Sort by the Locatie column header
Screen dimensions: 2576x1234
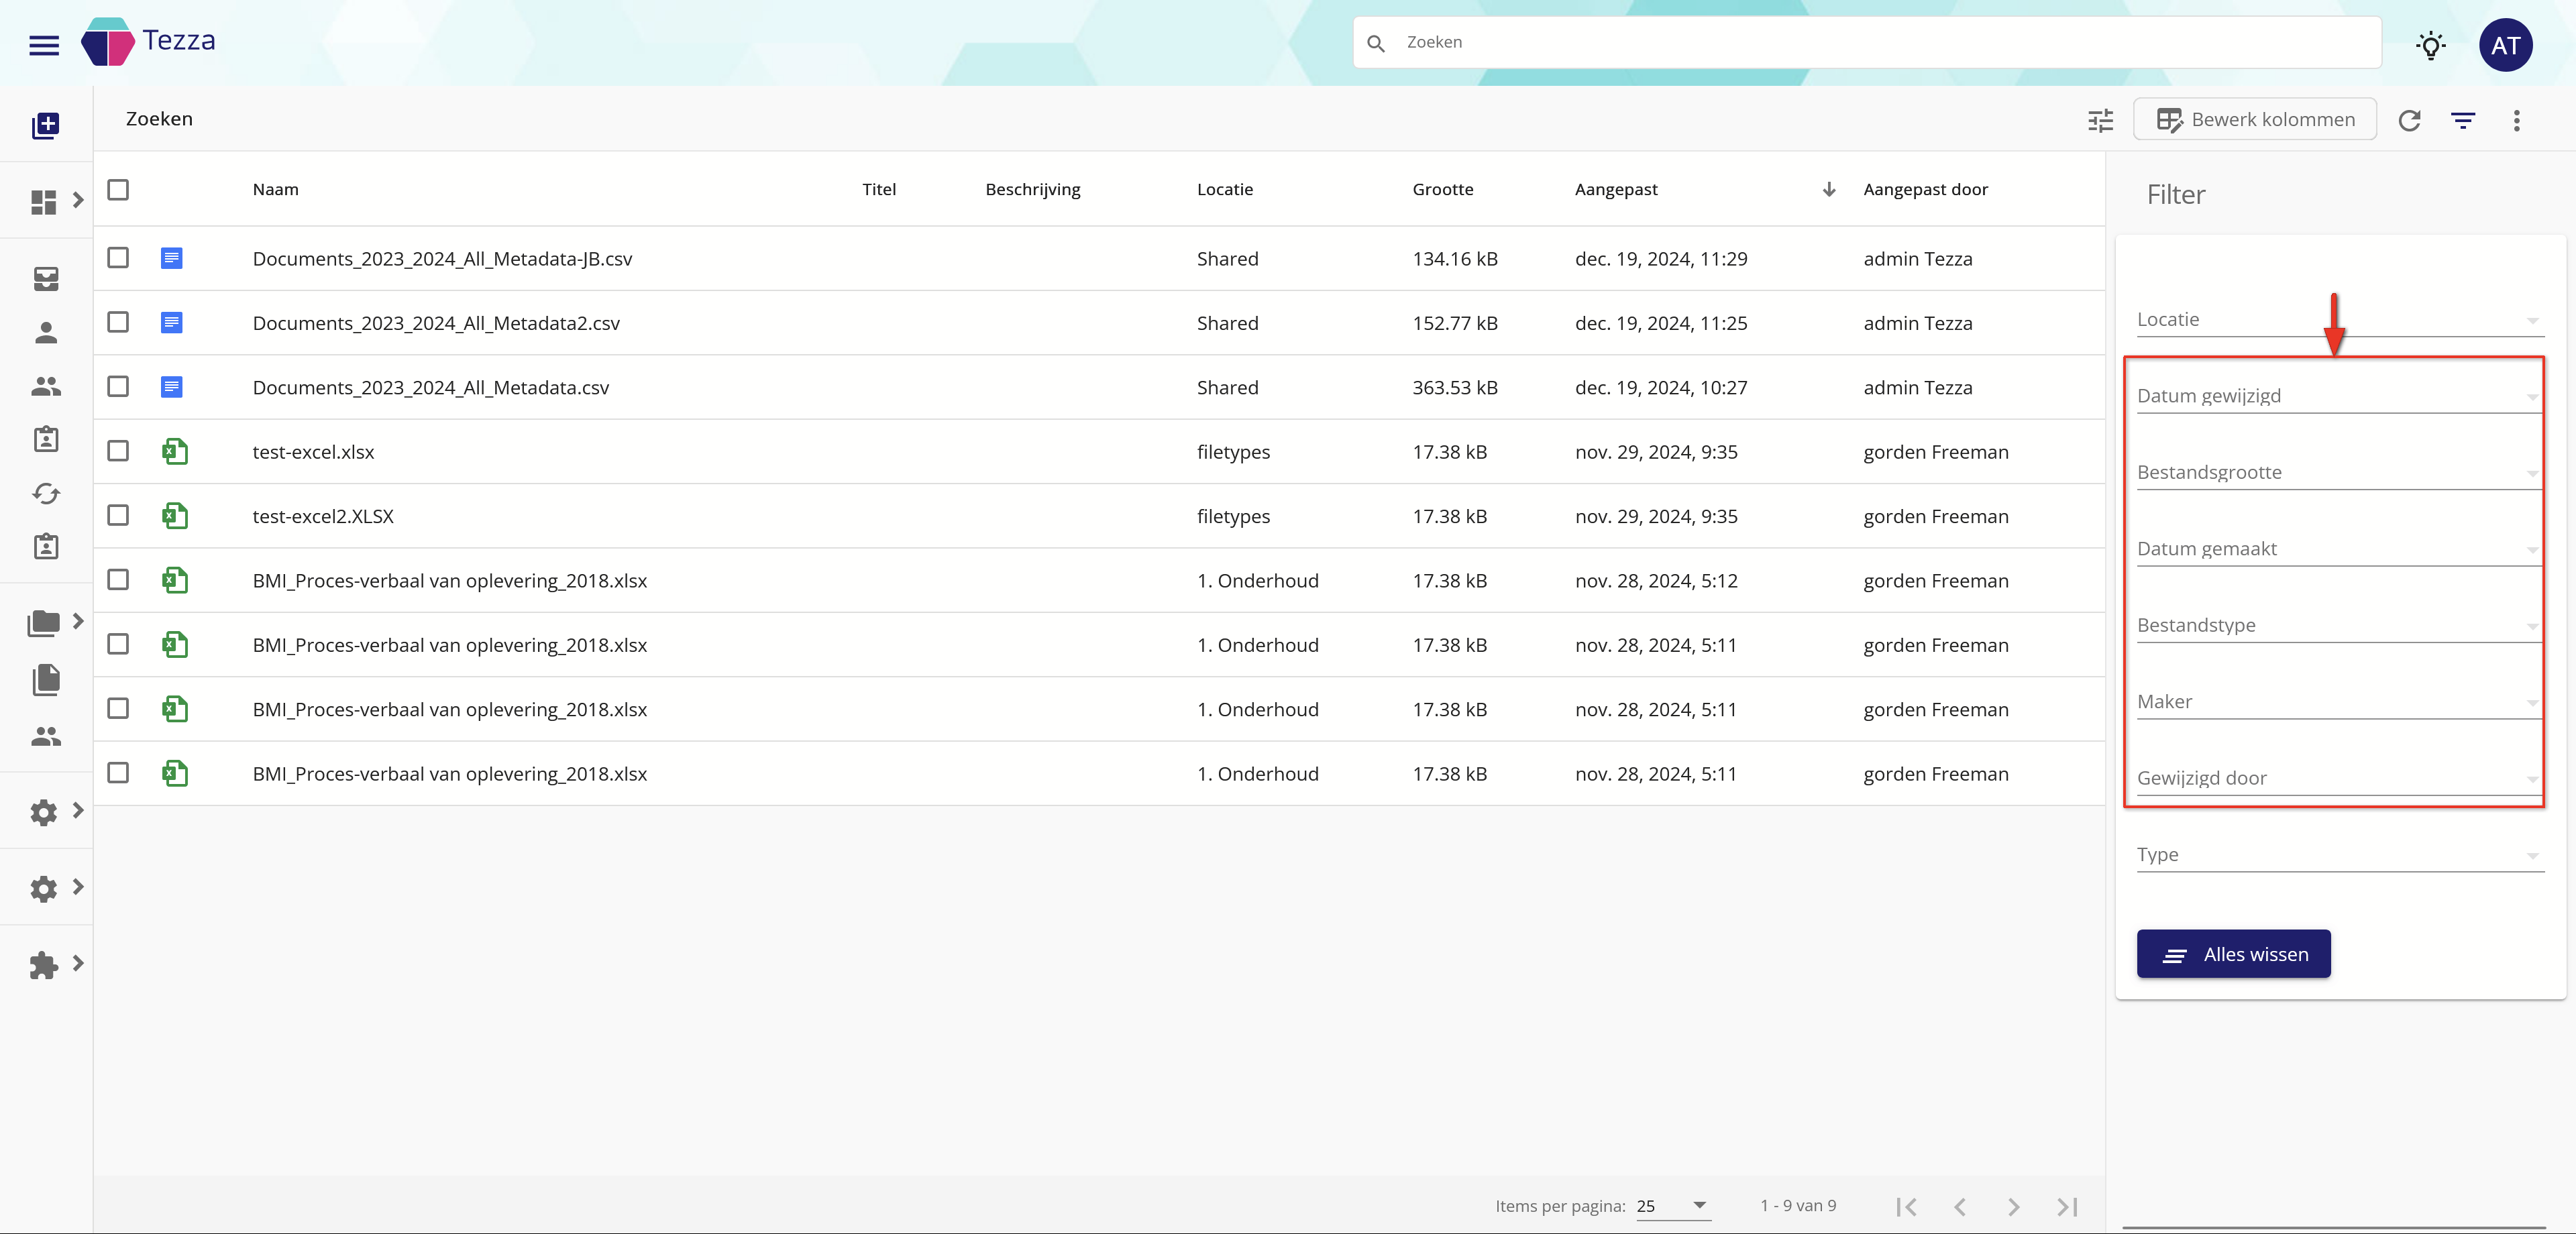[x=1224, y=190]
